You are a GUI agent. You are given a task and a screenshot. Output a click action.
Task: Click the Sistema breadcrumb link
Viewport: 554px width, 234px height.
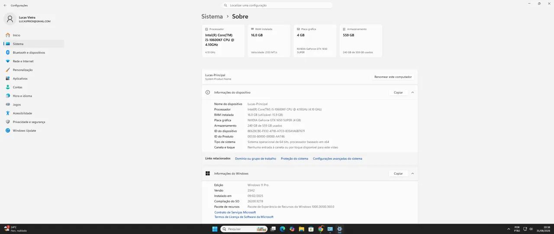212,16
